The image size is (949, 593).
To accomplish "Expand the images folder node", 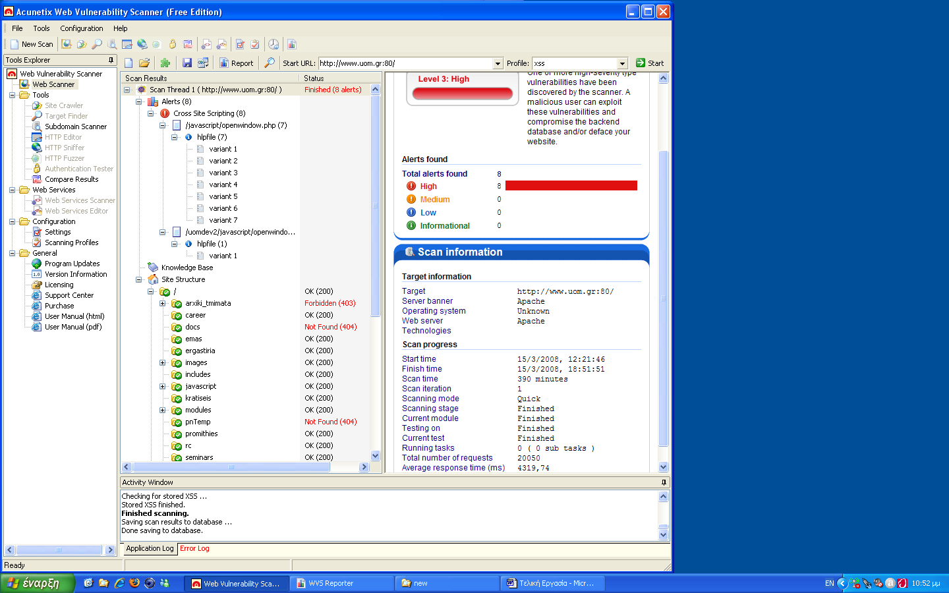I will coord(162,362).
